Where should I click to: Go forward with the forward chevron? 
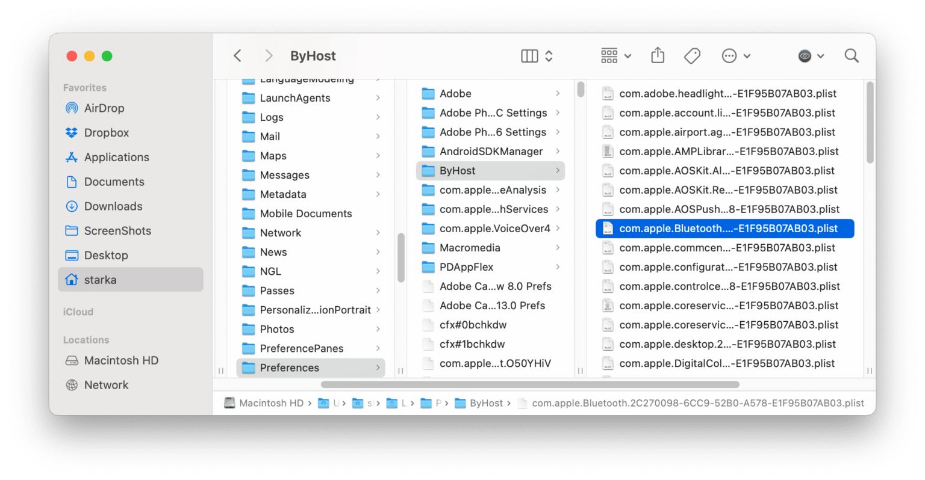pyautogui.click(x=269, y=56)
